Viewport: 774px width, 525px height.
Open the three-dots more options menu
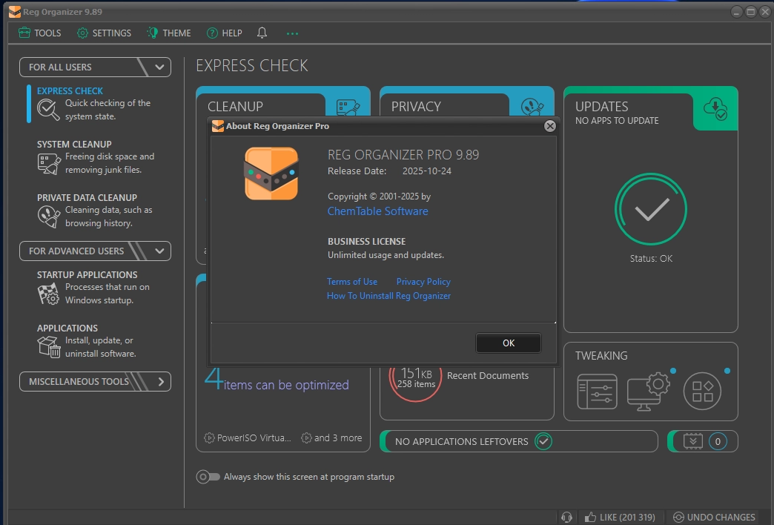tap(292, 33)
